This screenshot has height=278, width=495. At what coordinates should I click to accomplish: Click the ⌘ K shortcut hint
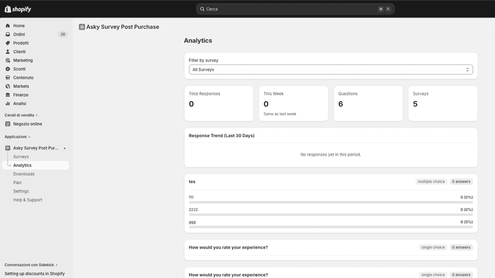384,9
